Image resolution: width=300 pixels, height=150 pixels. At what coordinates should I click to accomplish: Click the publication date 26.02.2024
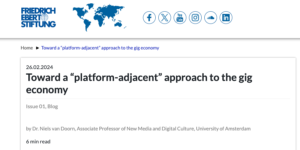tap(39, 67)
